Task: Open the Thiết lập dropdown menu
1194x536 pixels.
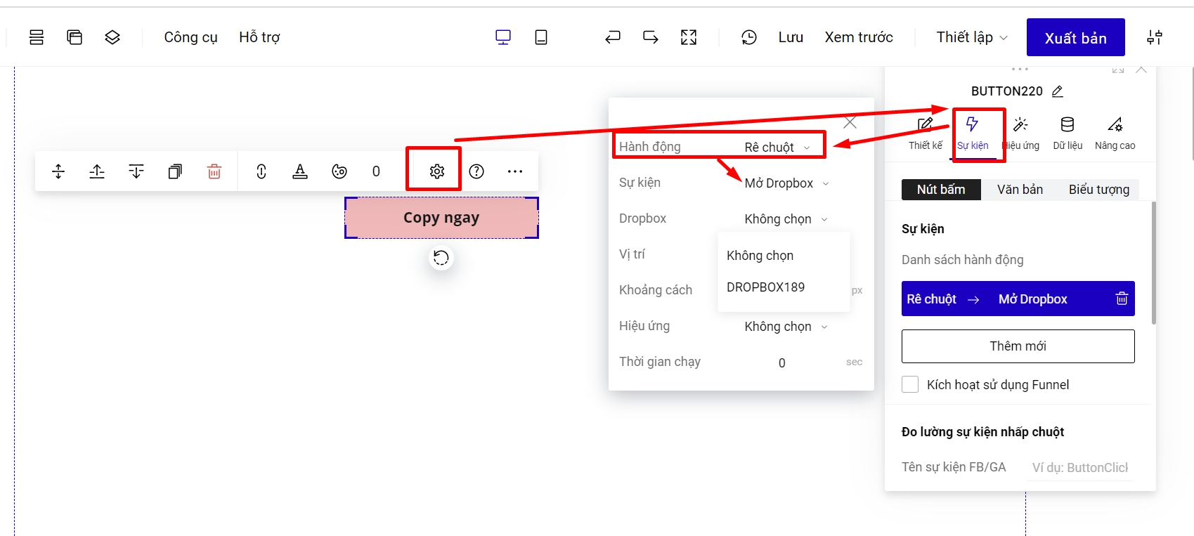Action: [x=971, y=37]
